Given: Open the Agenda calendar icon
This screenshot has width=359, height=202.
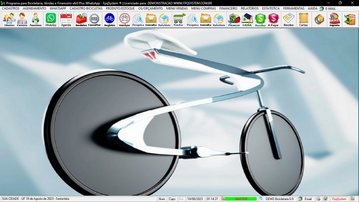Looking at the screenshot, I should coord(66,19).
